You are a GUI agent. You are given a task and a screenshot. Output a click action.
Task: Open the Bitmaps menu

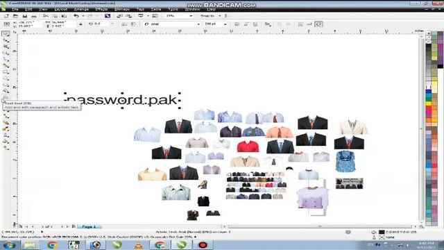pos(122,9)
